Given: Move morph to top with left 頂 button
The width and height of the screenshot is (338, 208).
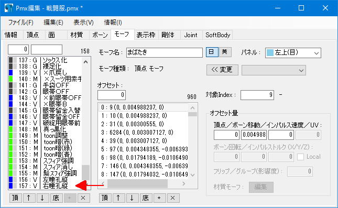Looking at the screenshot, I should coord(16,198).
